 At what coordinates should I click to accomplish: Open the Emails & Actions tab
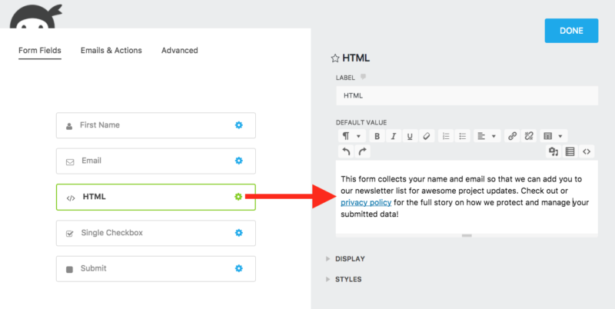point(111,50)
